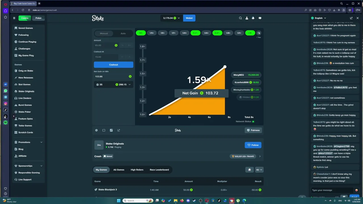The height and width of the screenshot is (204, 363).
Task: Switch to the Casino section
Action: click(x=25, y=18)
